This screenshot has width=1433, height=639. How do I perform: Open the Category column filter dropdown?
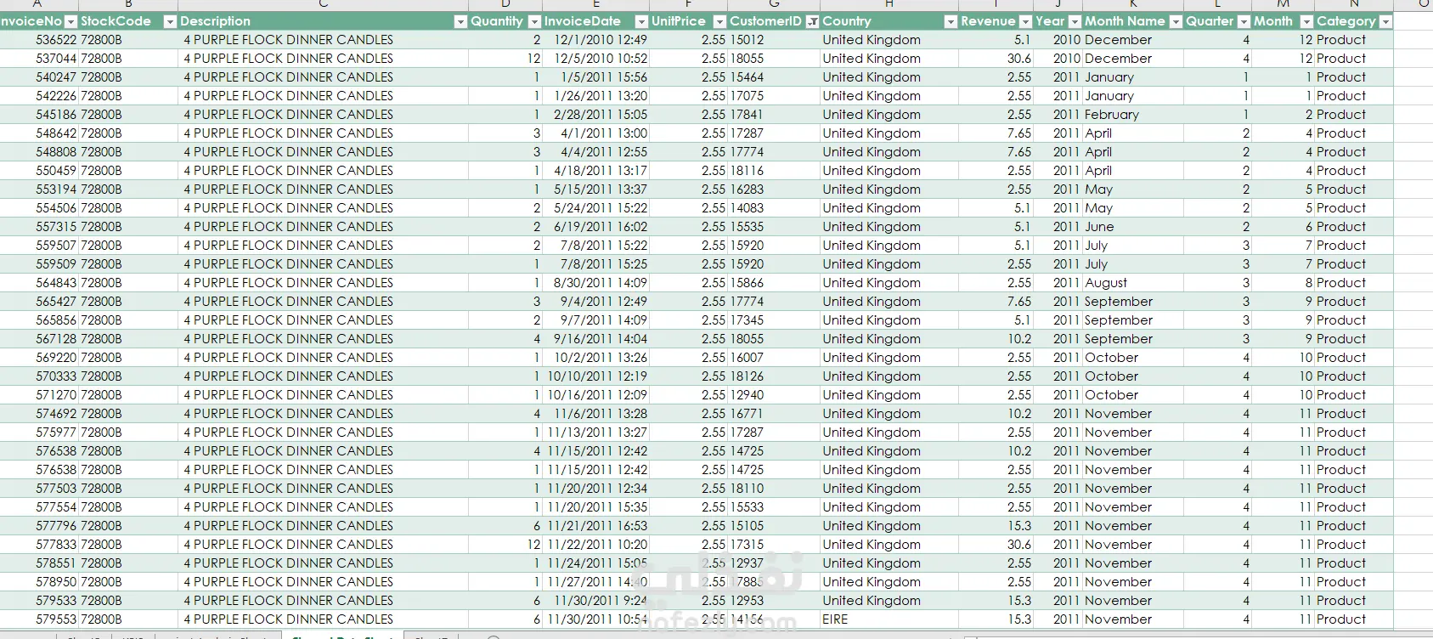1385,21
